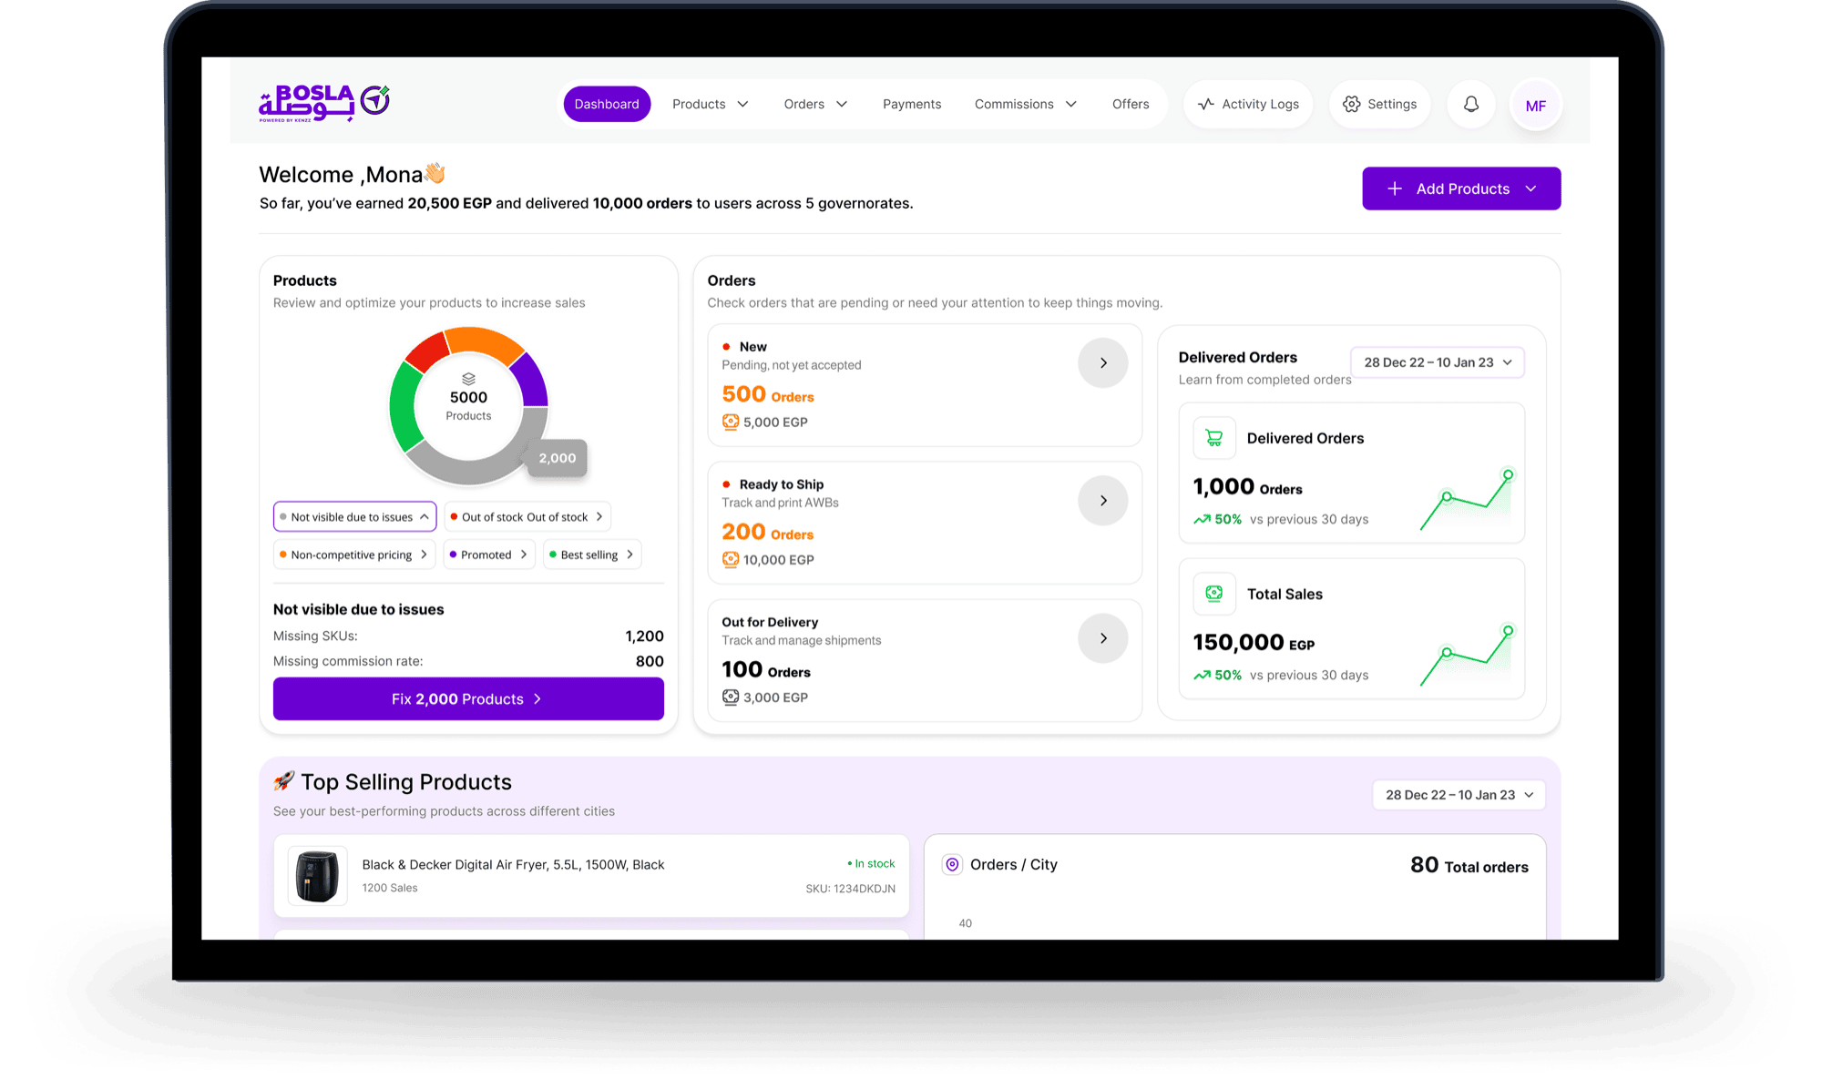Click Fix 2,000 Products button

pyautogui.click(x=468, y=698)
